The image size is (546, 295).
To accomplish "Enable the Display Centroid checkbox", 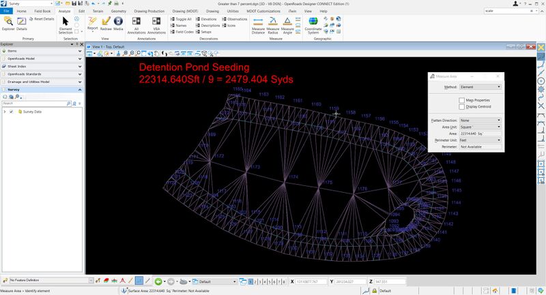I will click(462, 107).
